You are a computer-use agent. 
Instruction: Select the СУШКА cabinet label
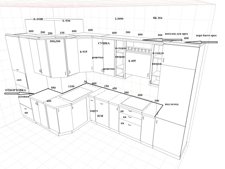104,43
